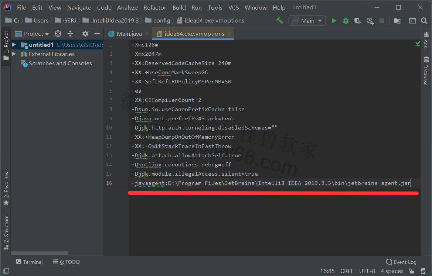Open the Refactor menu
The height and width of the screenshot is (276, 432).
(154, 7)
